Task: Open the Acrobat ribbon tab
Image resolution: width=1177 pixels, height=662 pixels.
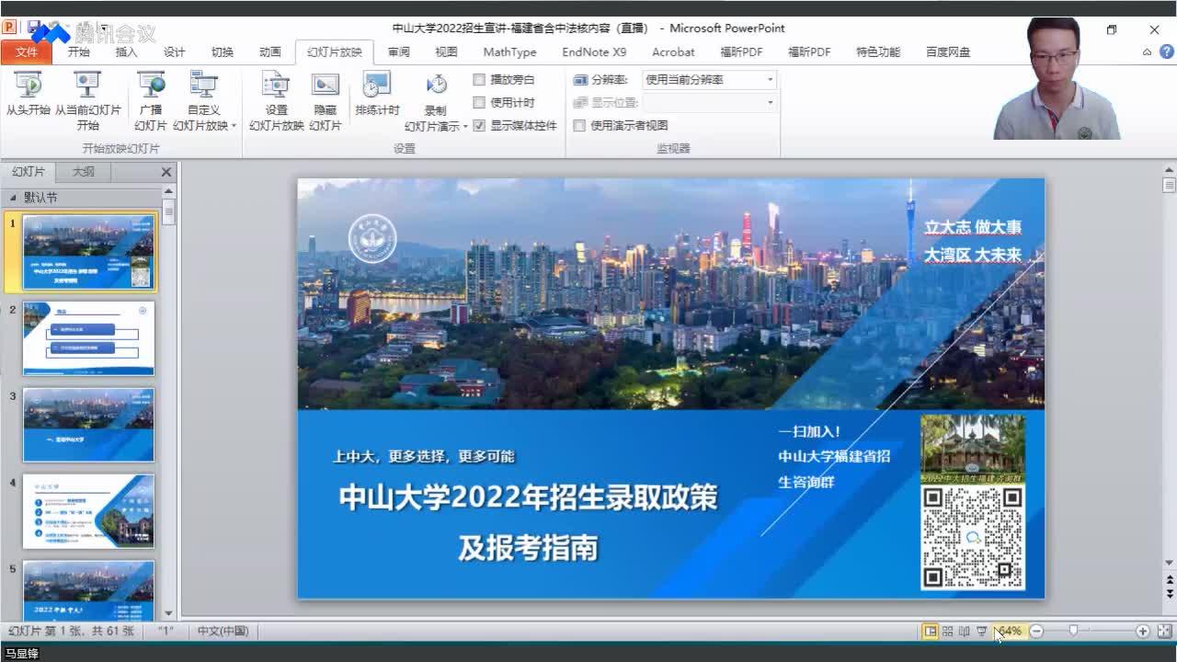Action: pyautogui.click(x=673, y=52)
